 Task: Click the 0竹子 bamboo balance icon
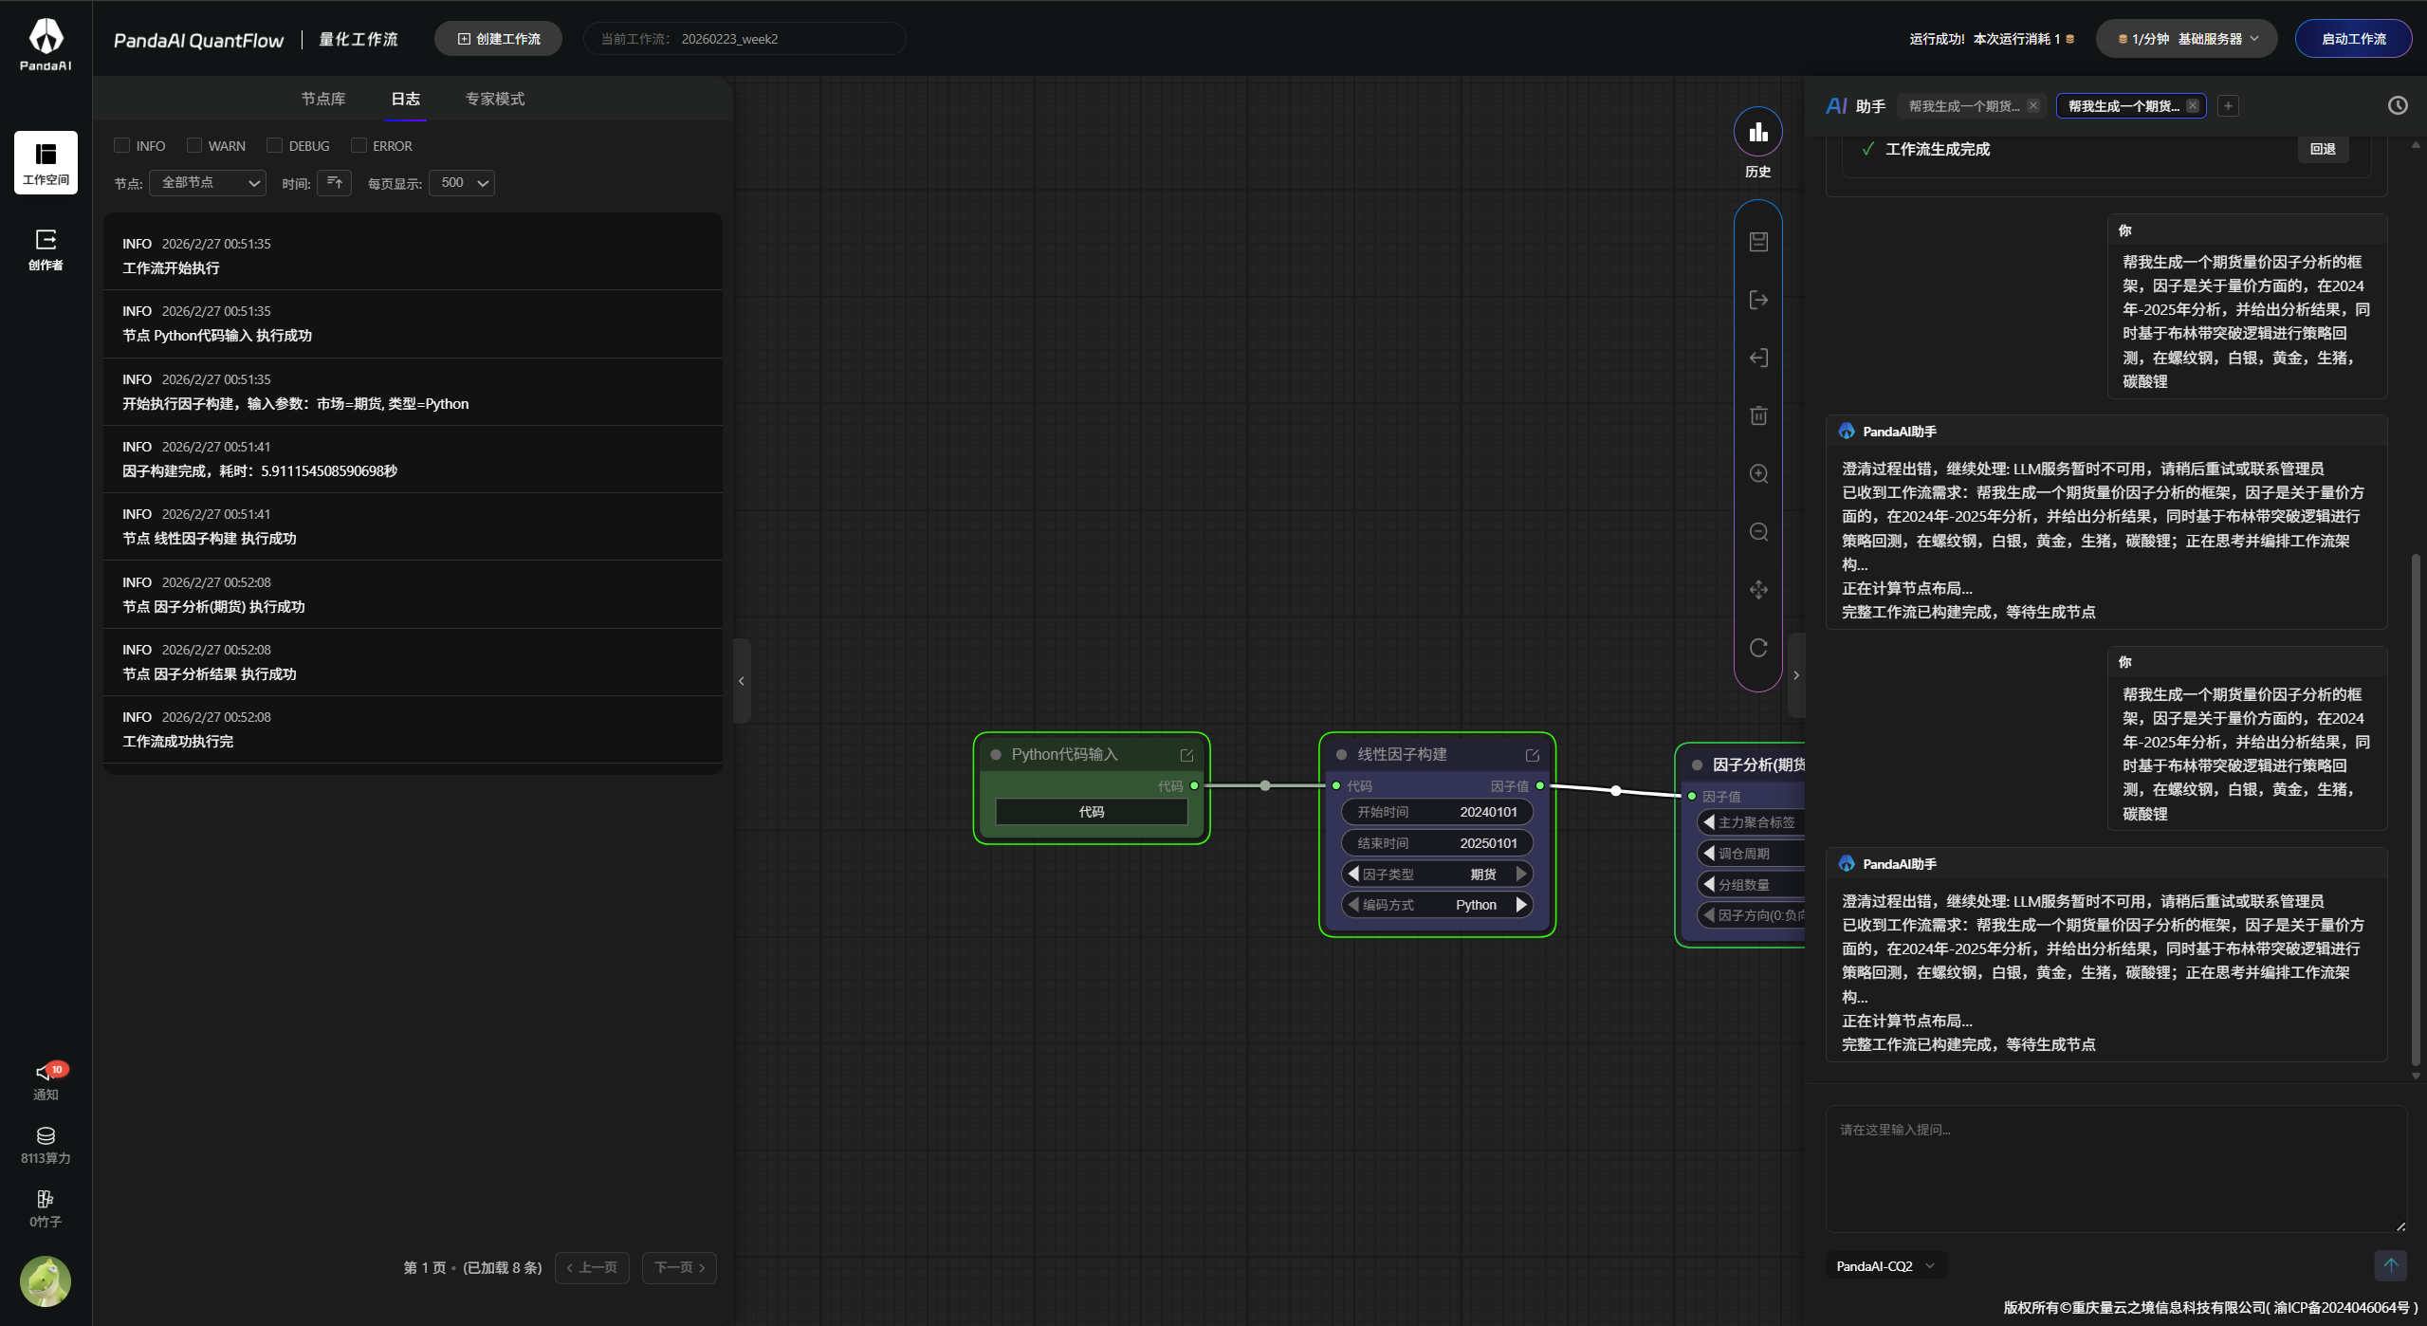(46, 1208)
